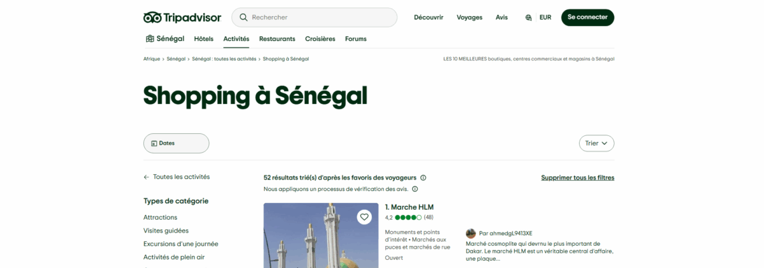Screen dimensions: 764x268
Task: Open the Trier sort dropdown
Action: (x=596, y=143)
